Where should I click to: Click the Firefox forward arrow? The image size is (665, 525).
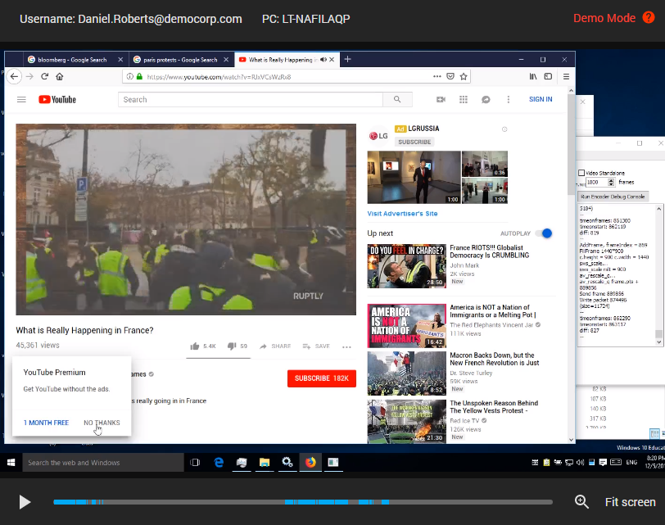tap(29, 76)
